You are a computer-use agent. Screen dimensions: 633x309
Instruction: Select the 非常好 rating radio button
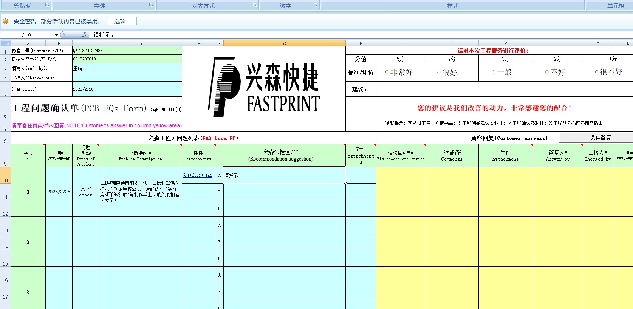click(x=387, y=72)
